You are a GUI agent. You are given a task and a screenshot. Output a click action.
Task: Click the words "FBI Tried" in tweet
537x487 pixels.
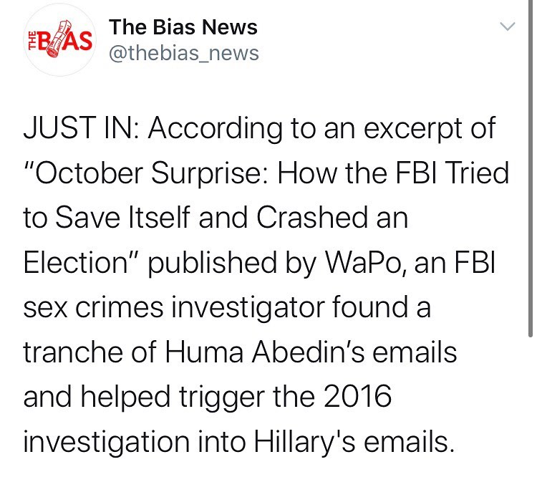click(452, 173)
